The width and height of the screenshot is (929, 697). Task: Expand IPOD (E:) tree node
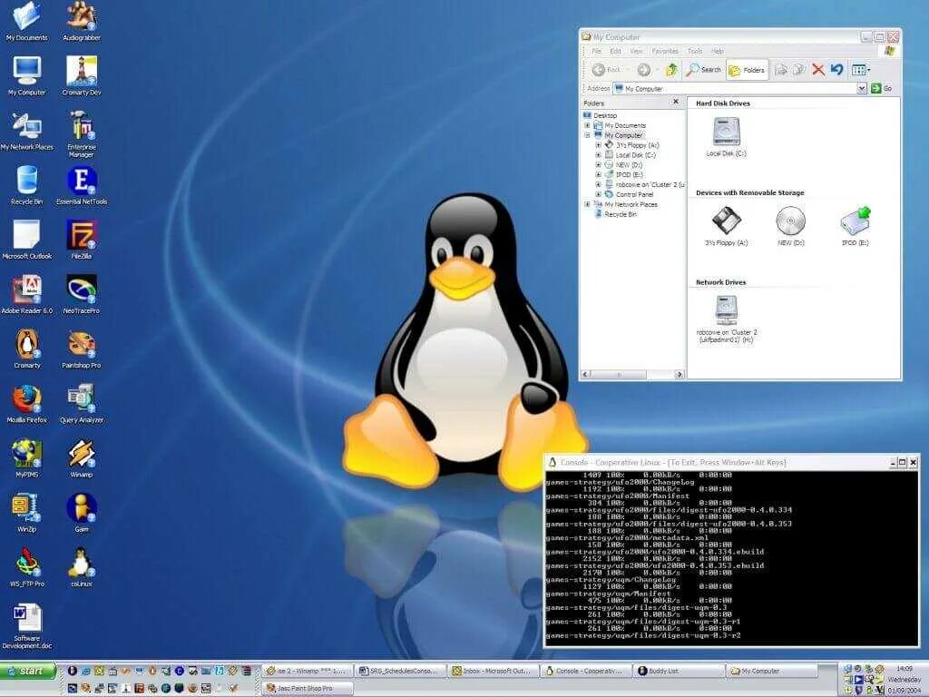click(x=599, y=175)
